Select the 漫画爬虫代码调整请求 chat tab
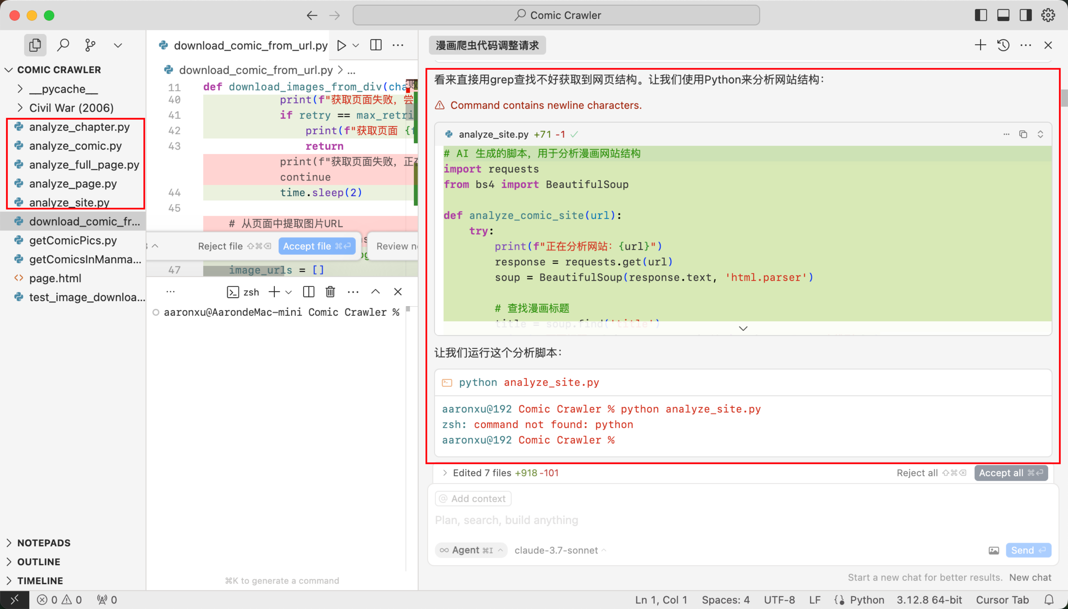This screenshot has width=1068, height=609. pyautogui.click(x=487, y=45)
